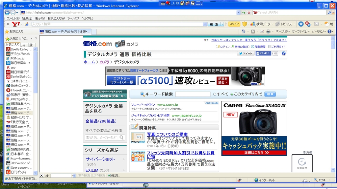Stop loading with the red X by address bar
Image resolution: width=337 pixels, height=189 pixels.
click(x=249, y=13)
